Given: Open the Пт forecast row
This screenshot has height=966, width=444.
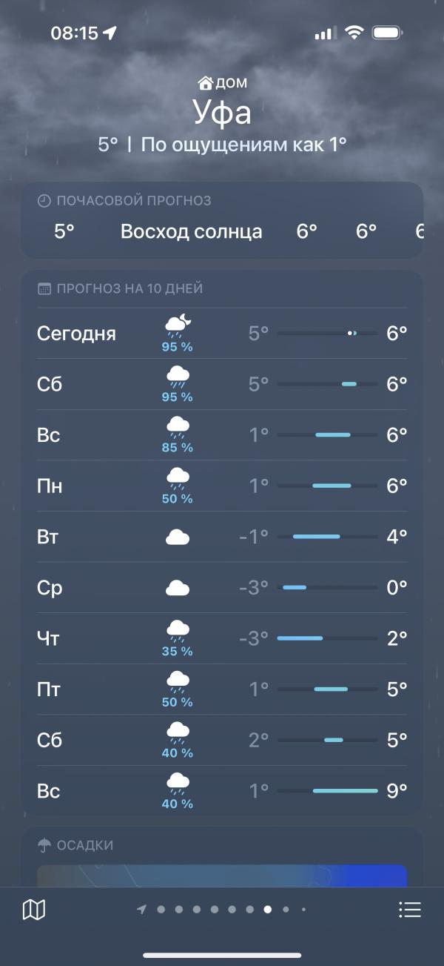Looking at the screenshot, I should (x=222, y=689).
